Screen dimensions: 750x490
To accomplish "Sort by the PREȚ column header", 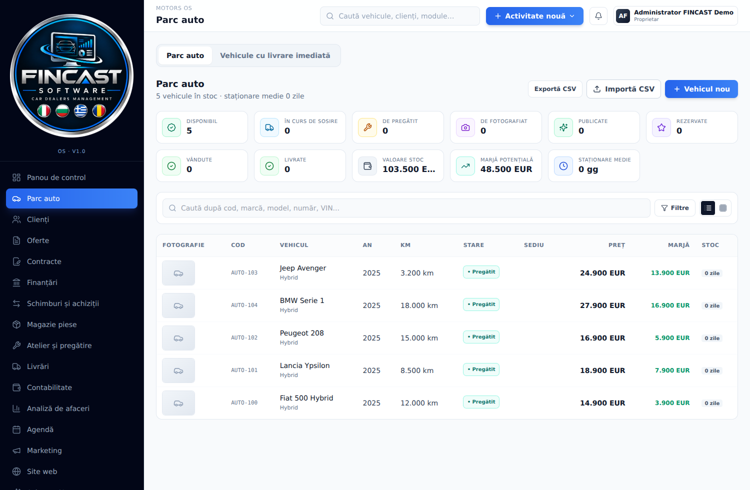I will [616, 245].
